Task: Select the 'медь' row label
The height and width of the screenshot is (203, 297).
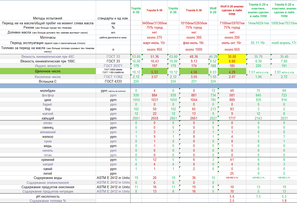Action: click(48, 146)
